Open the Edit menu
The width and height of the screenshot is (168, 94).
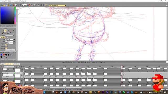coord(5,3)
